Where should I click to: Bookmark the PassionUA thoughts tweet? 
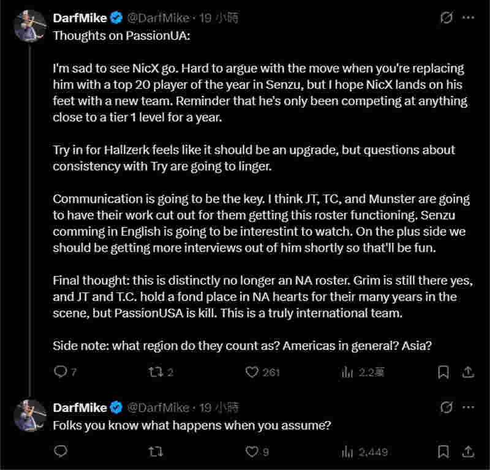coord(443,371)
